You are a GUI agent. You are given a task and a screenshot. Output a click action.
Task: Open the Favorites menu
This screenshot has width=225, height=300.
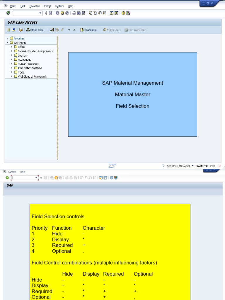(35, 6)
